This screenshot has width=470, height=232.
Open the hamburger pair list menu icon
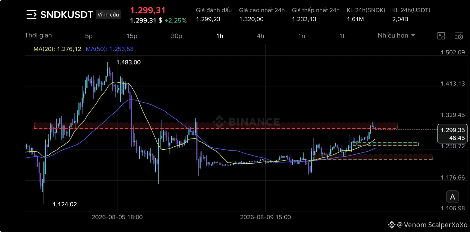click(x=31, y=15)
